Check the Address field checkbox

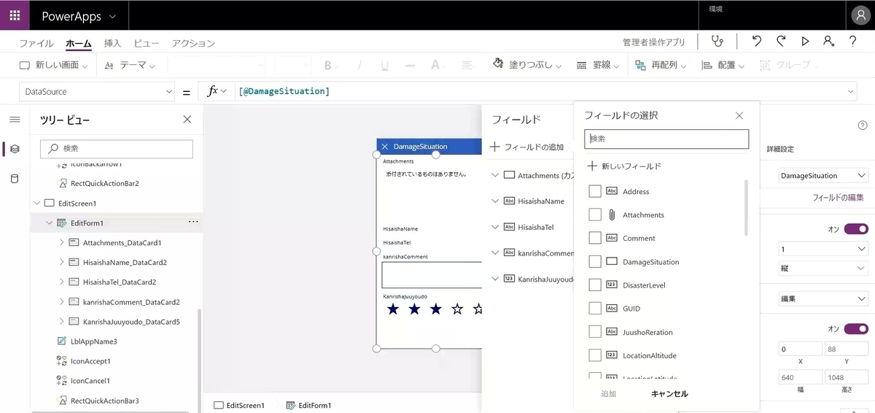(x=595, y=191)
